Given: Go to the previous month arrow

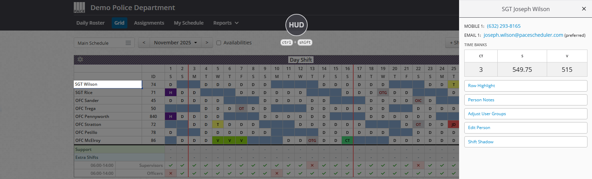Looking at the screenshot, I should (x=144, y=43).
